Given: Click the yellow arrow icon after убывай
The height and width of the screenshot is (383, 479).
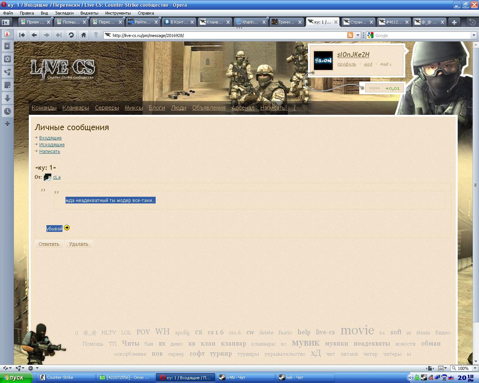Looking at the screenshot, I should tap(67, 227).
